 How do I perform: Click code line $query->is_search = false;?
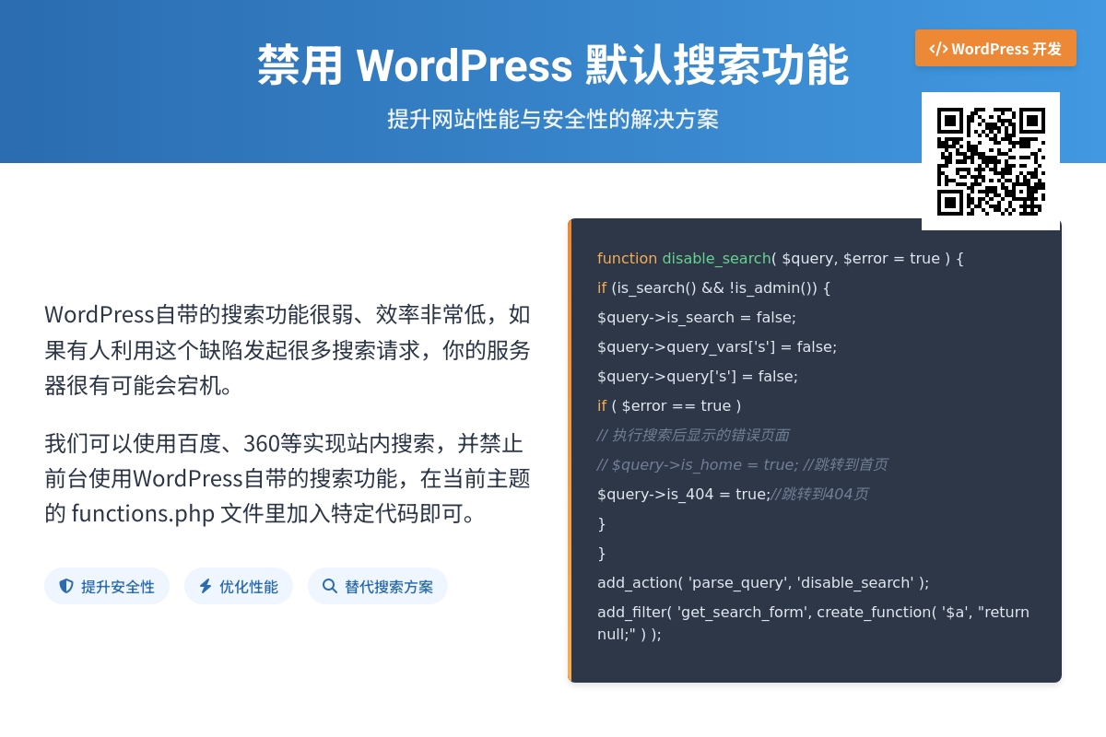coord(697,317)
